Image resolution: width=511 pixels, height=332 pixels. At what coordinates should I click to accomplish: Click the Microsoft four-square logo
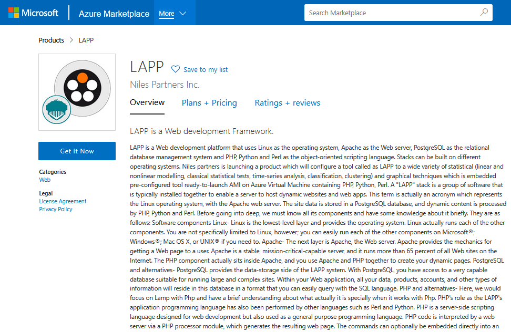point(13,13)
